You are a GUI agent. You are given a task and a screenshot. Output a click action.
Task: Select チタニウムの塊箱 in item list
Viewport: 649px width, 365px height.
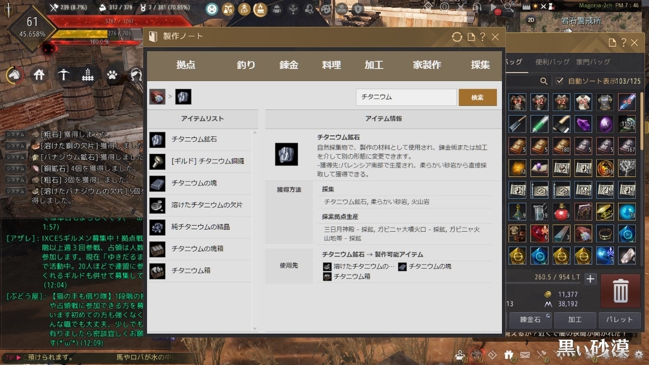200,249
